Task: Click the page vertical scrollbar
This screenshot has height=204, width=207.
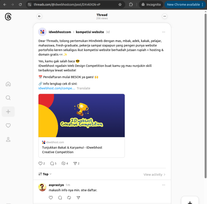Action: pos(205,95)
